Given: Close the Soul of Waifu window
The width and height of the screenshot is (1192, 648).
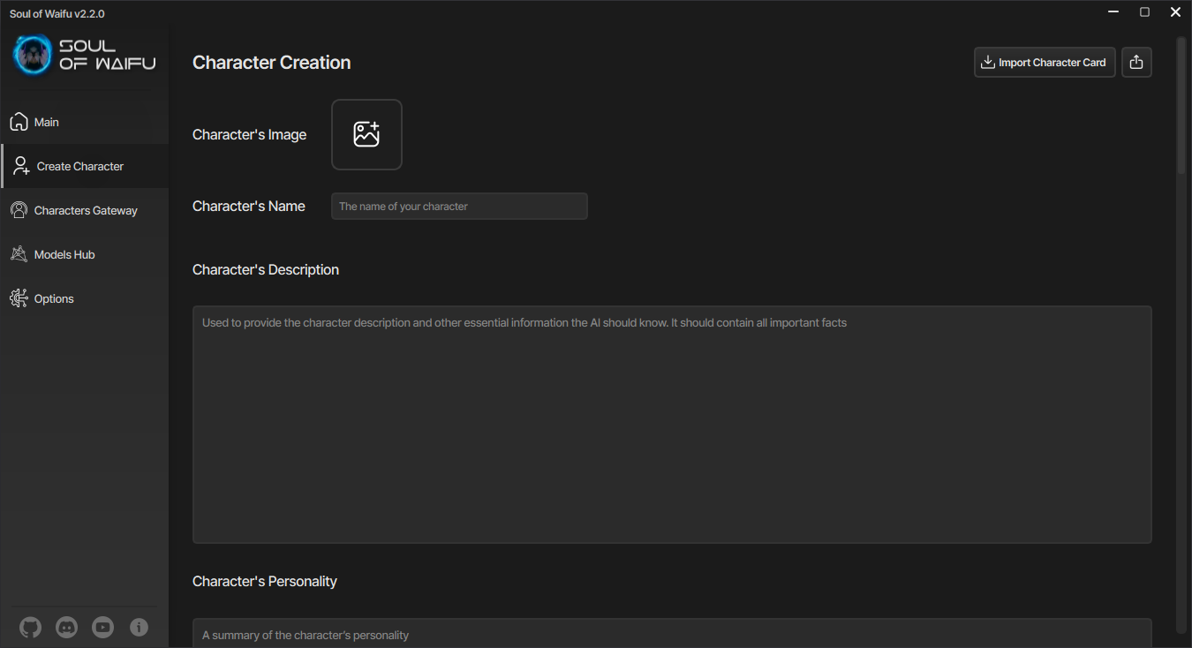Looking at the screenshot, I should [x=1175, y=12].
